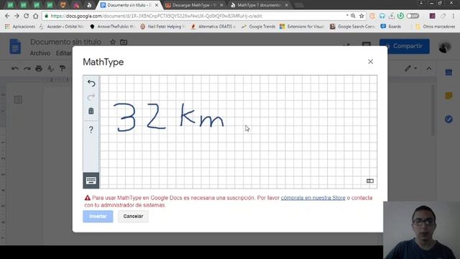Switch to MathType keyboard input mode
460x259 pixels.
tap(91, 181)
